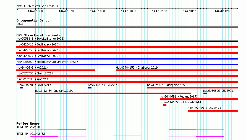Open nsv4156864 (gnomADStructuralVariants) label

tap(47, 62)
